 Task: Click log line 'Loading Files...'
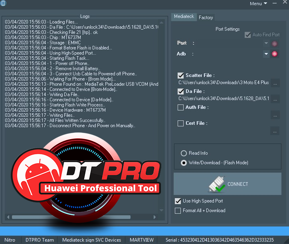41,22
